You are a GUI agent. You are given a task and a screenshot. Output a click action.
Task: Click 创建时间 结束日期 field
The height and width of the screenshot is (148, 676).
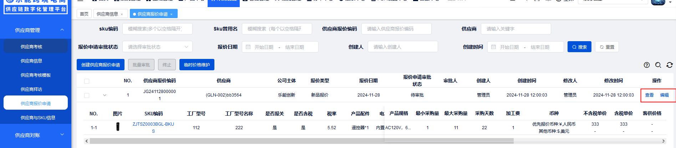click(540, 47)
